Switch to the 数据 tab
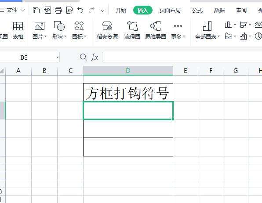Image resolution: width=262 pixels, height=203 pixels. coord(219,11)
